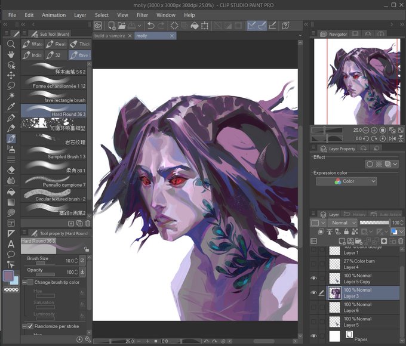The height and width of the screenshot is (346, 406).
Task: Hide the Paper layer eye icon
Action: [313, 336]
